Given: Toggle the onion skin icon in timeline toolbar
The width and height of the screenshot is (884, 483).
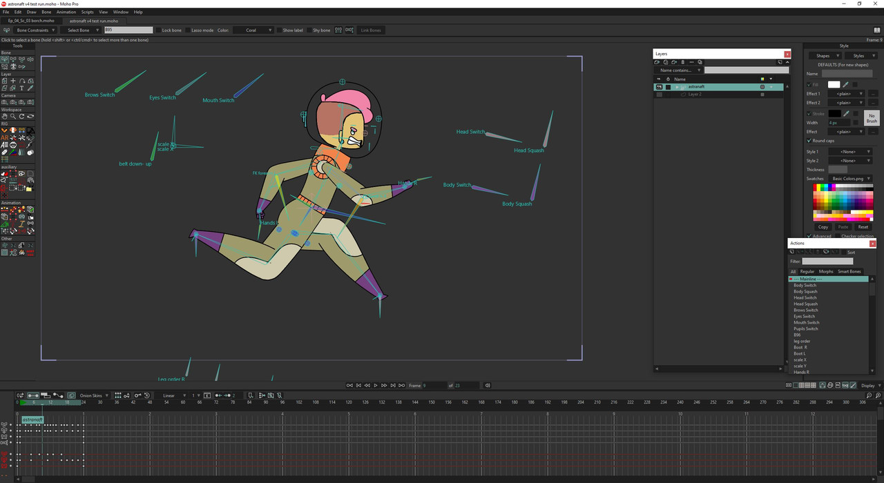Looking at the screenshot, I should click(x=71, y=395).
